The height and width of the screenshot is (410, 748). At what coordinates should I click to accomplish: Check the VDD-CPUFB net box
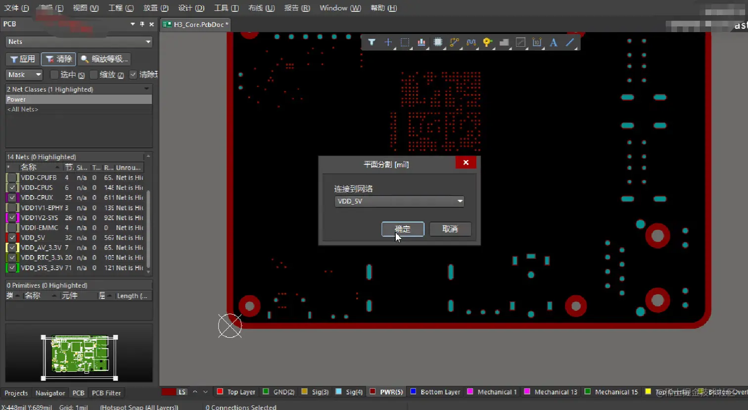point(12,178)
